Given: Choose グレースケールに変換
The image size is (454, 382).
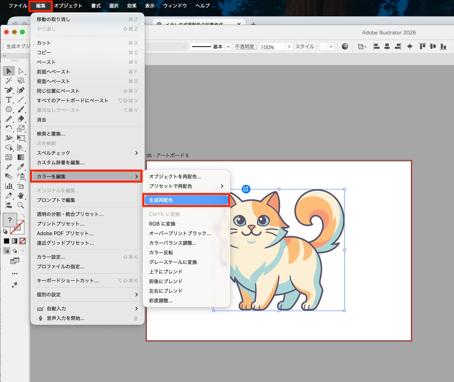Looking at the screenshot, I should tap(186, 262).
